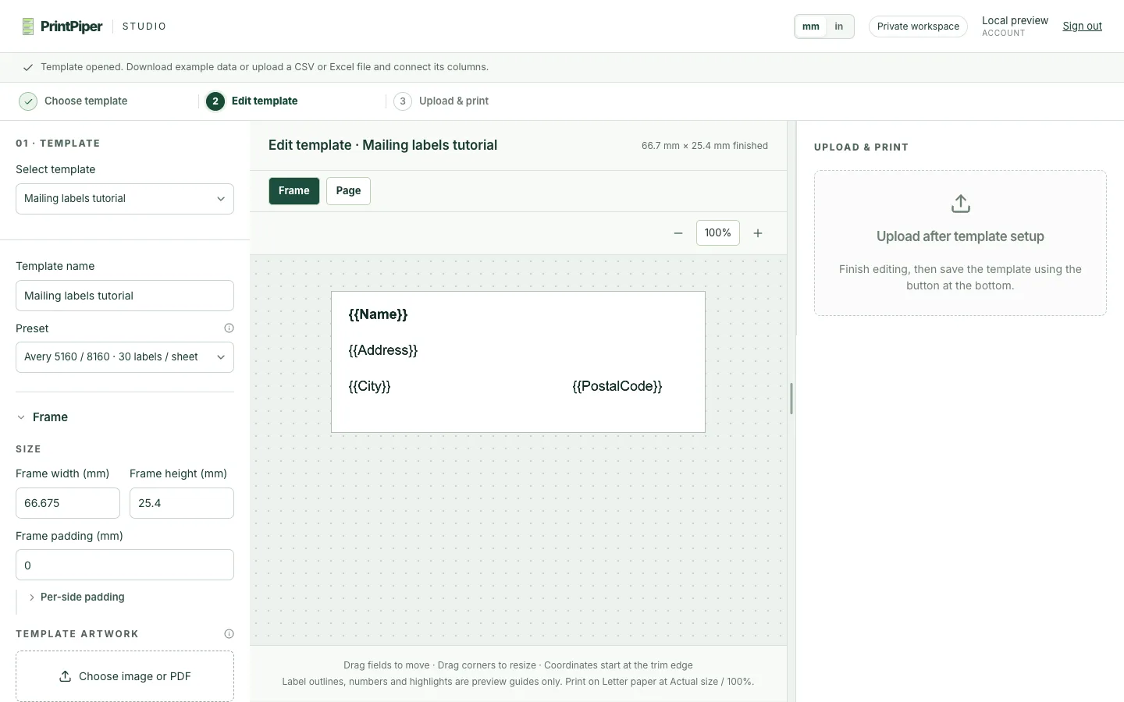The width and height of the screenshot is (1124, 702).
Task: Click the upload tray icon in Upload & Print
Action: (961, 204)
